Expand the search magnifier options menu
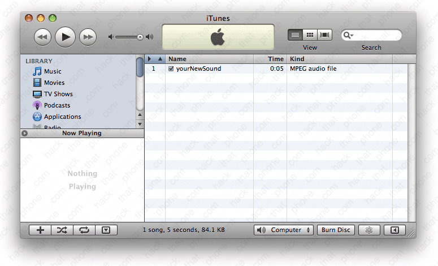Viewport: 438px width, 266px height. 348,35
